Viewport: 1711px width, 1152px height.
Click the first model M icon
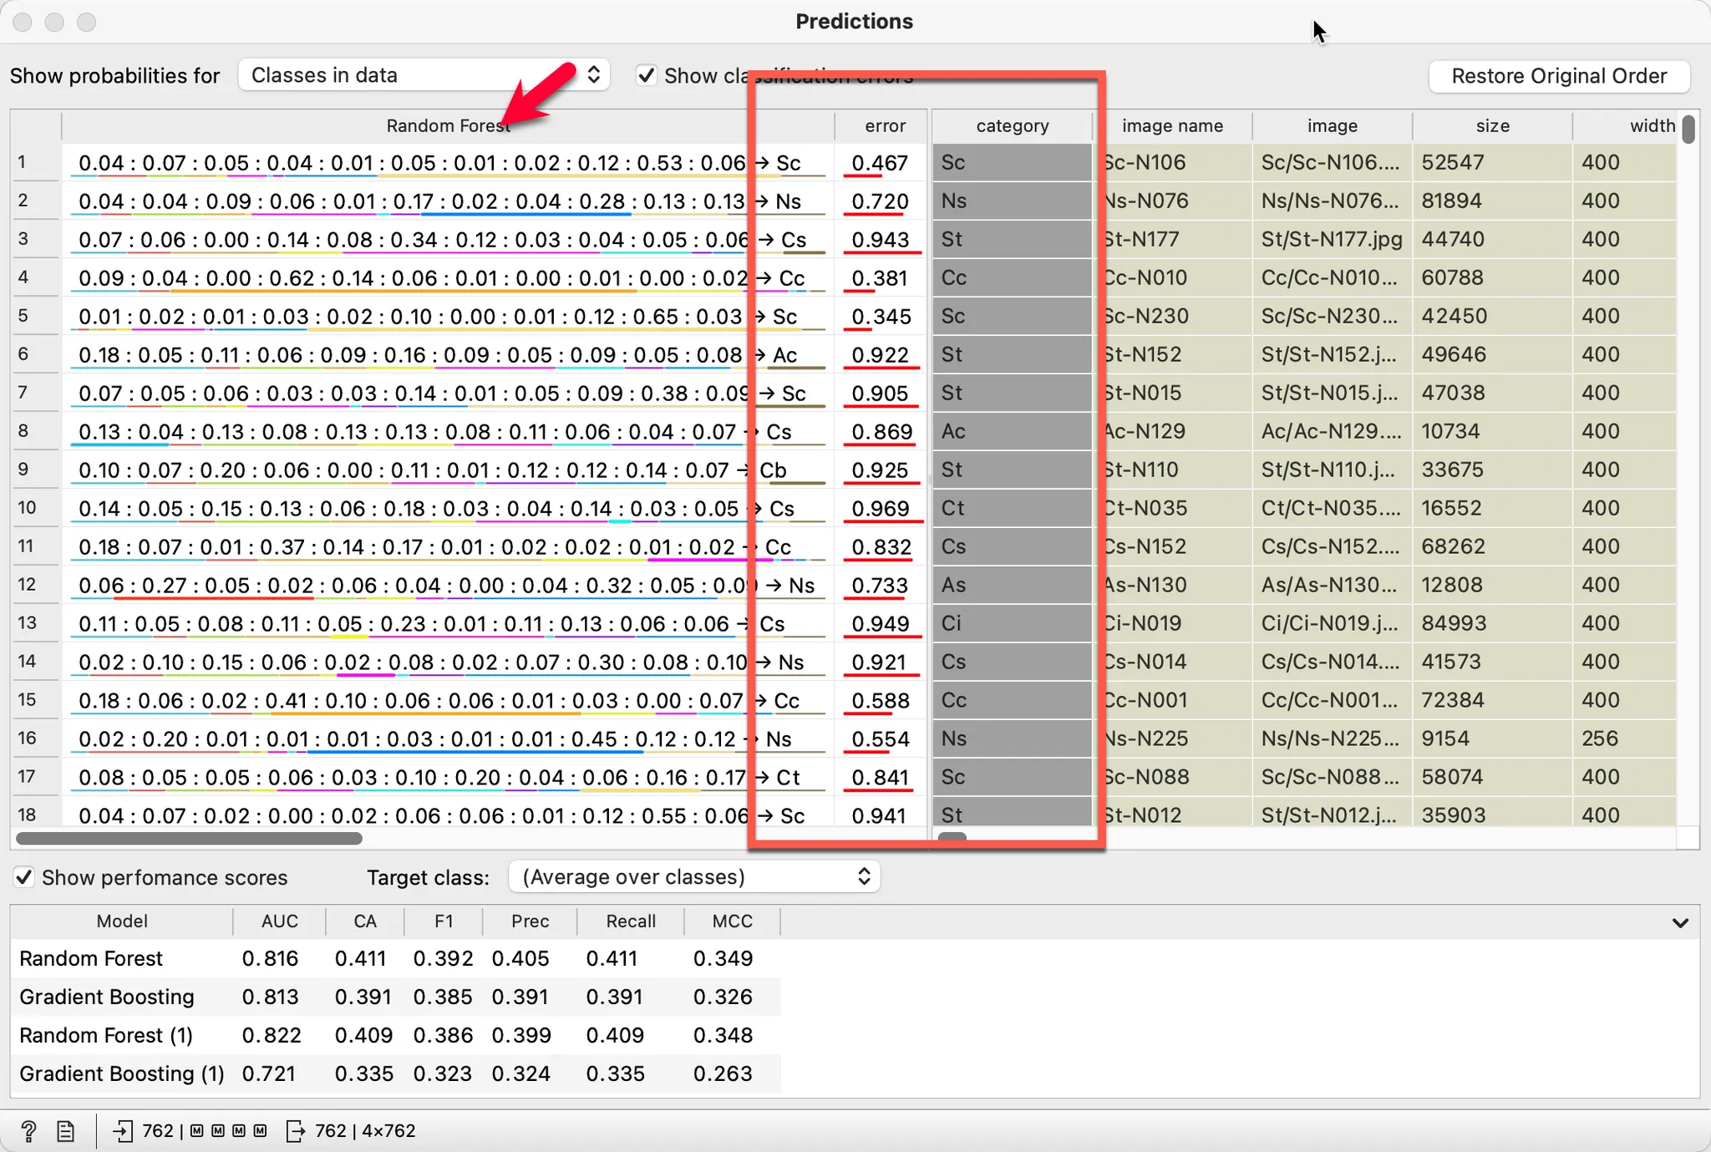197,1131
